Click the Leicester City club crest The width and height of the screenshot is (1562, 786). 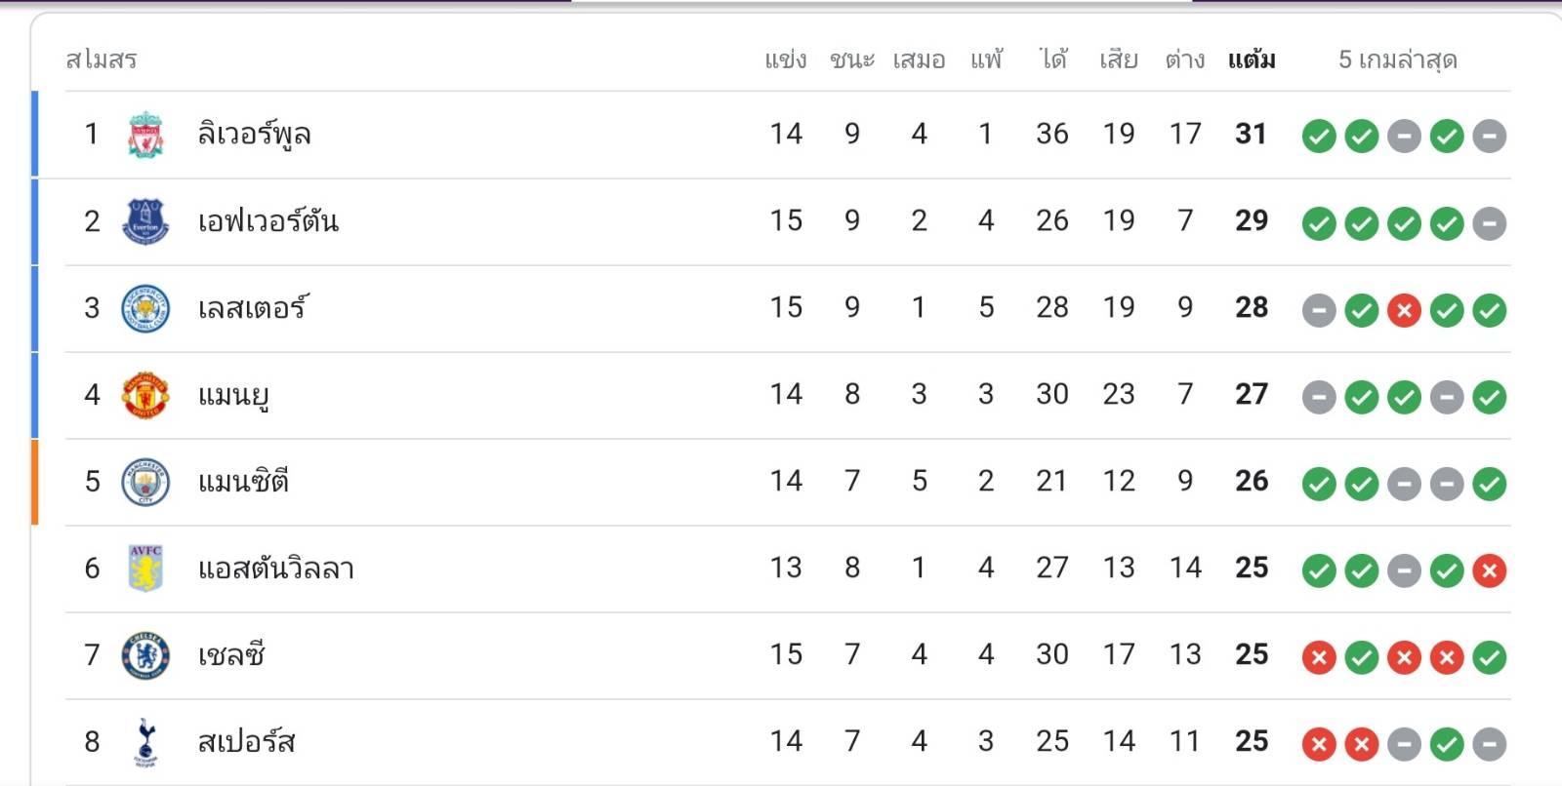145,308
